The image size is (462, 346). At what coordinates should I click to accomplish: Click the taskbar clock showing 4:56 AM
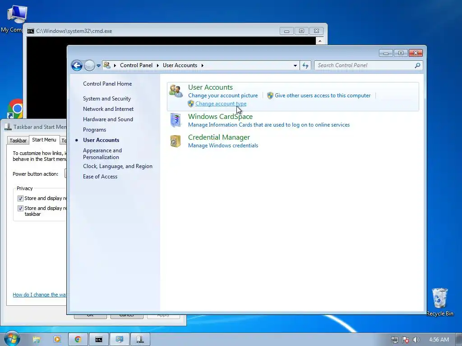coord(439,340)
